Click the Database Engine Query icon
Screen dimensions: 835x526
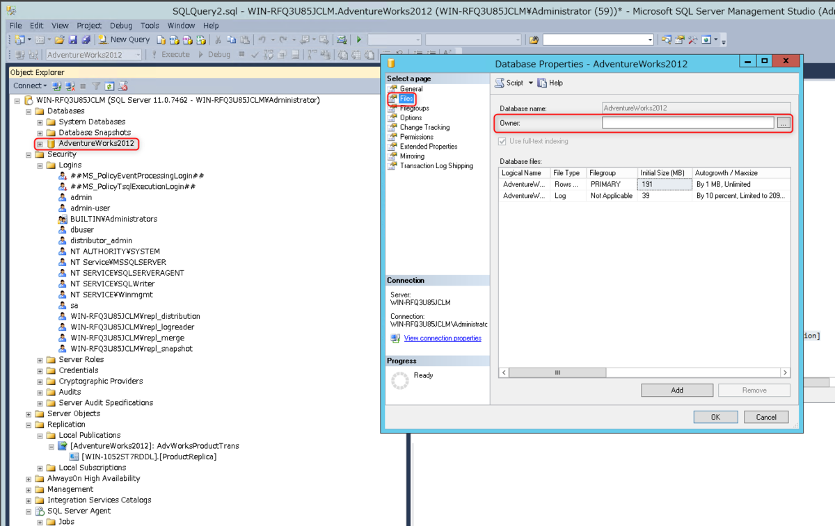161,40
